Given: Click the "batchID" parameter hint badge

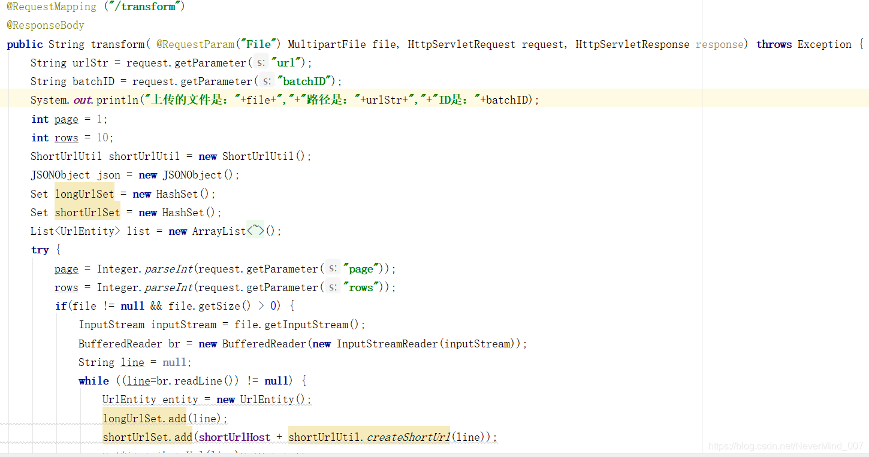Looking at the screenshot, I should coord(266,81).
